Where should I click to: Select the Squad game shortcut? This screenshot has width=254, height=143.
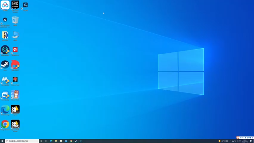[x=15, y=110]
